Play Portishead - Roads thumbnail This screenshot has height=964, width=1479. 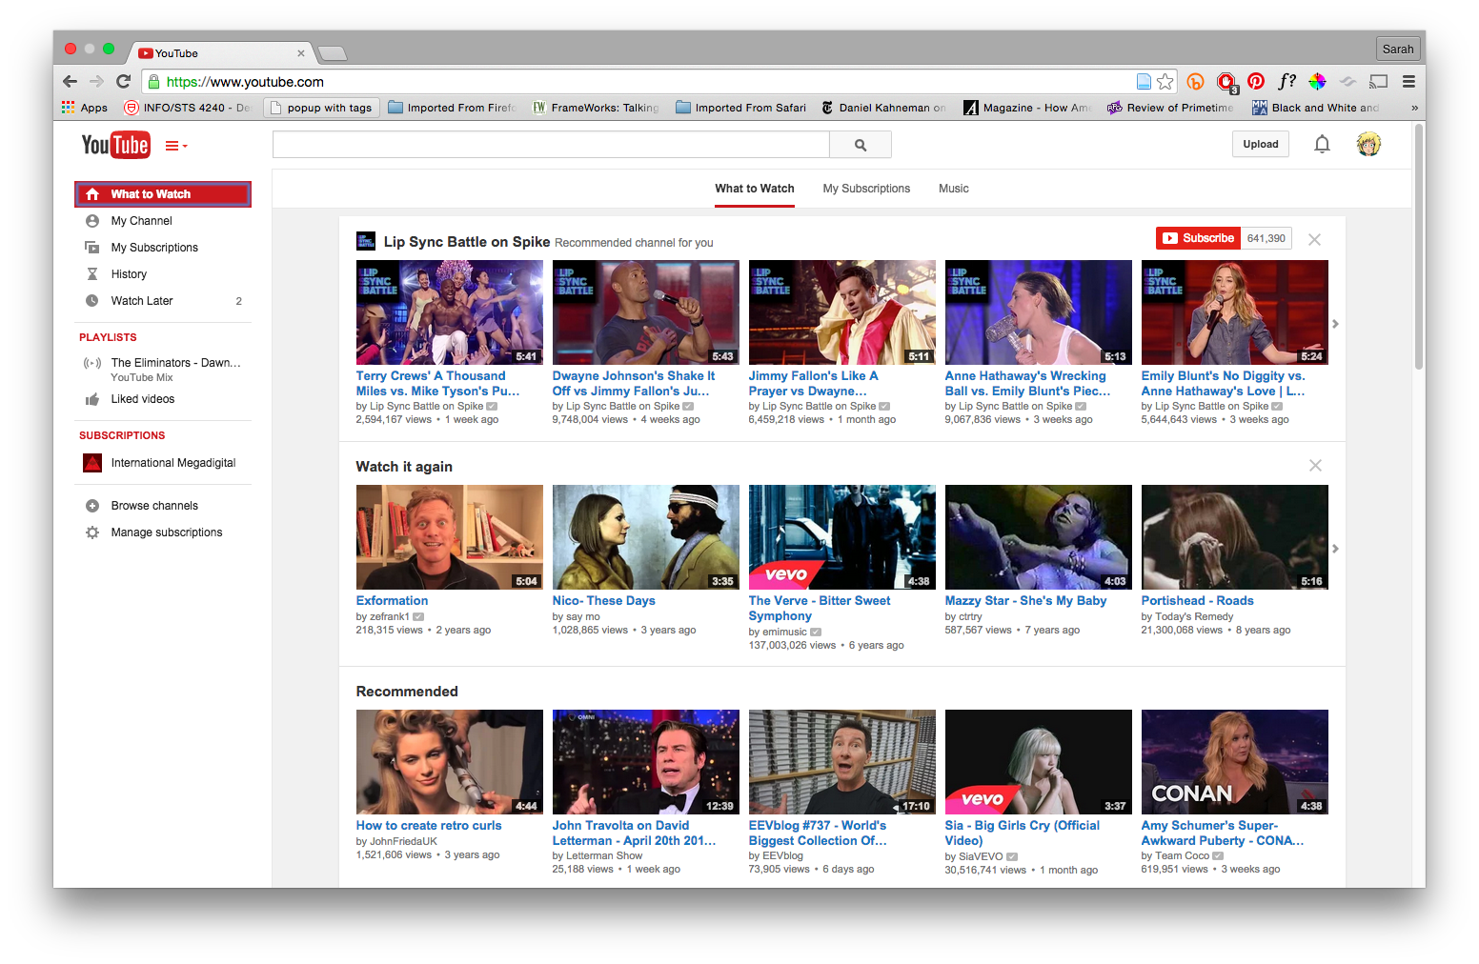(x=1235, y=537)
